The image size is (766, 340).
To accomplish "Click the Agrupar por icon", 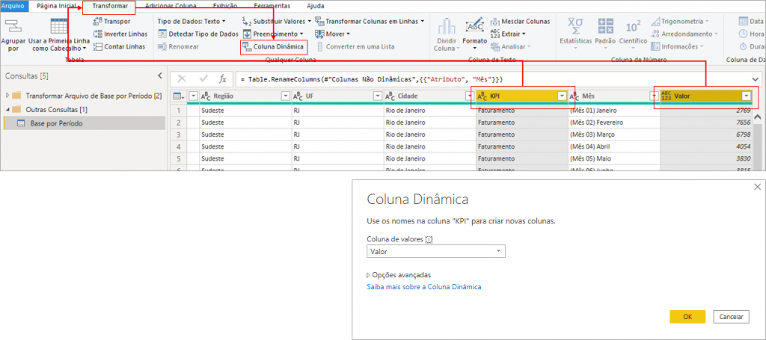I will (13, 27).
